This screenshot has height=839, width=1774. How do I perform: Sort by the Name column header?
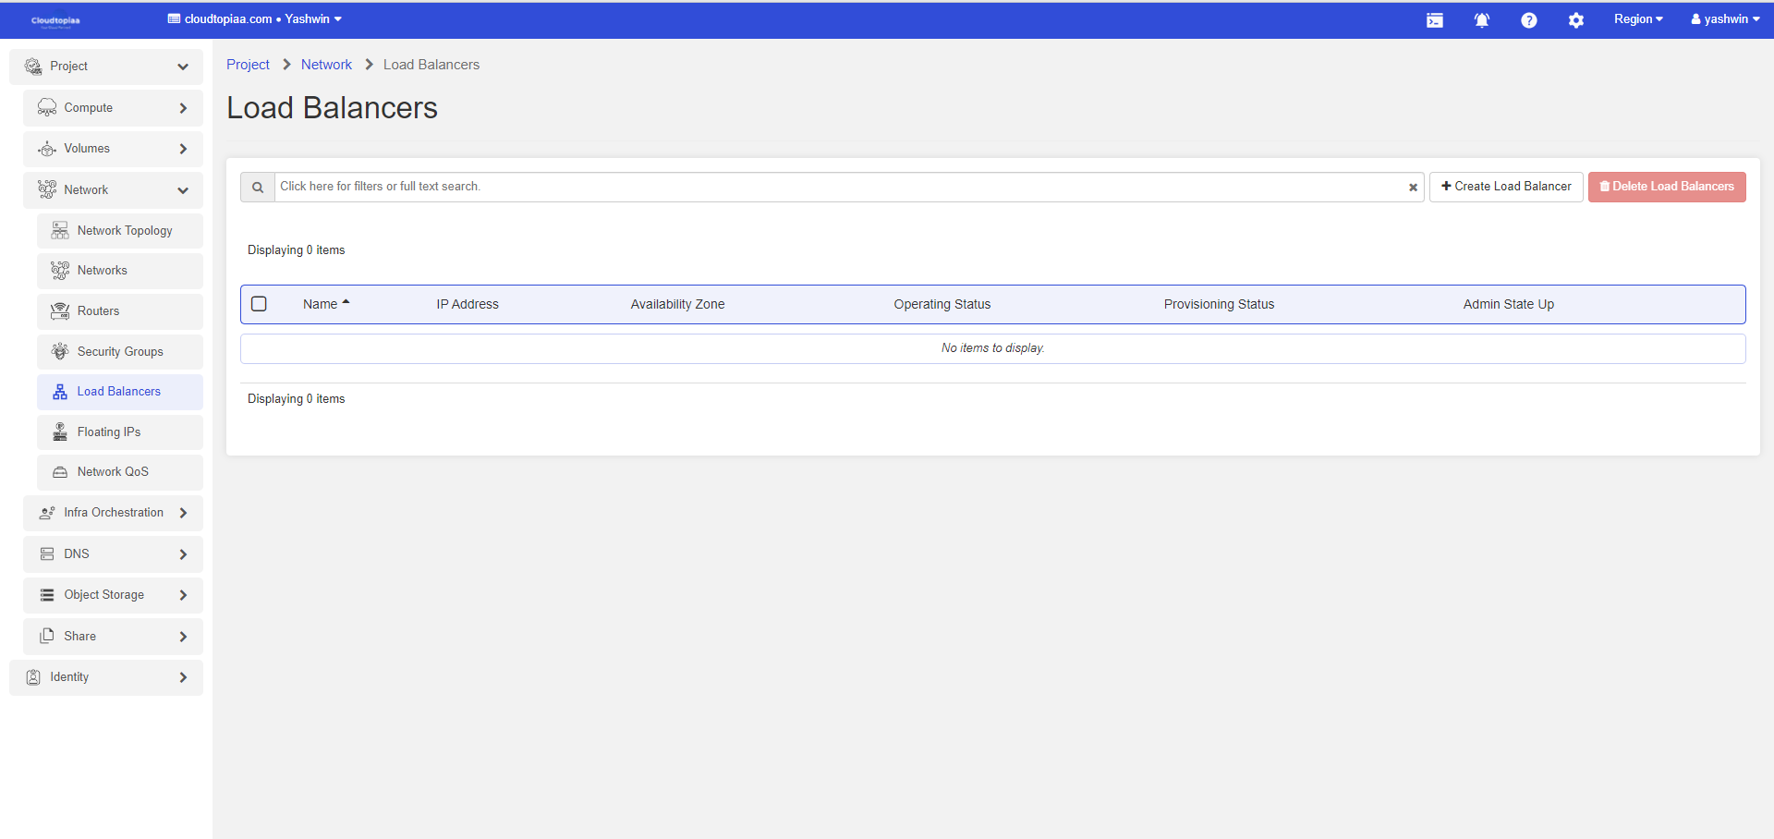click(321, 304)
